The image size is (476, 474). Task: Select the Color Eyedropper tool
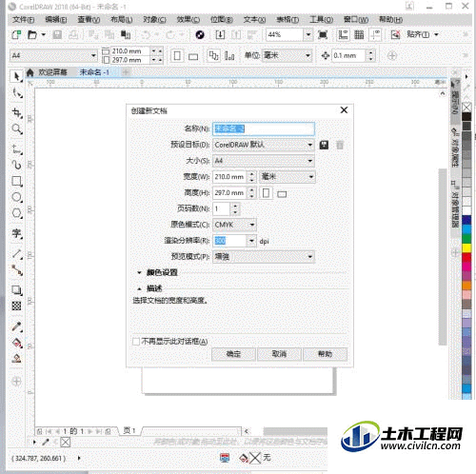pyautogui.click(x=16, y=326)
